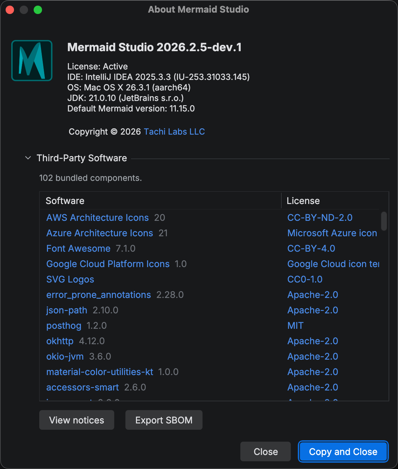Screen dimensions: 398x469
Task: Open the error_prone_annotations link
Action: tap(98, 295)
